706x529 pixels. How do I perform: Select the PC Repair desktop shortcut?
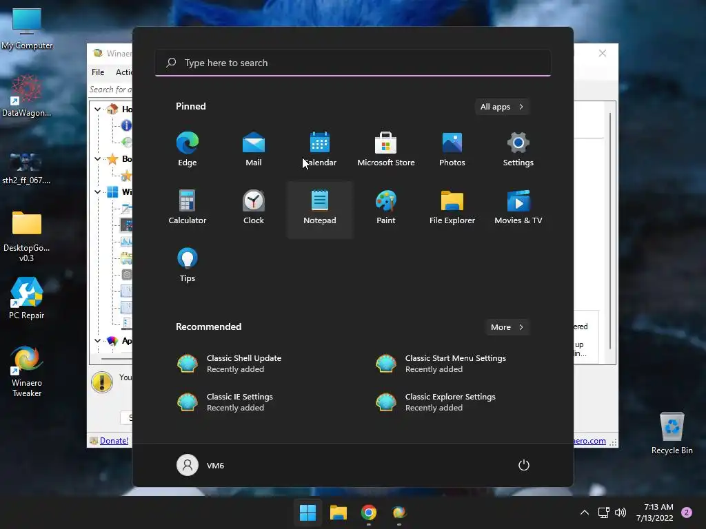point(27,298)
